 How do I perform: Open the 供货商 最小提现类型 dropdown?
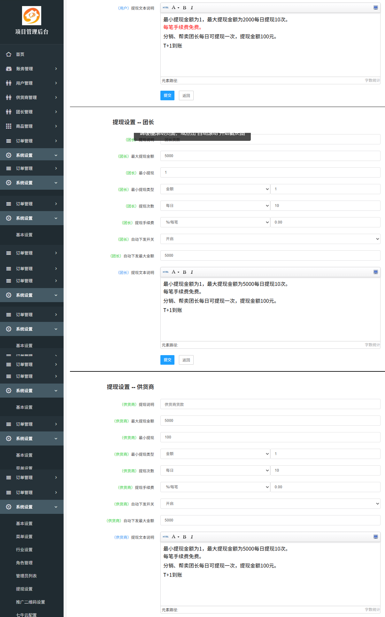click(x=215, y=454)
